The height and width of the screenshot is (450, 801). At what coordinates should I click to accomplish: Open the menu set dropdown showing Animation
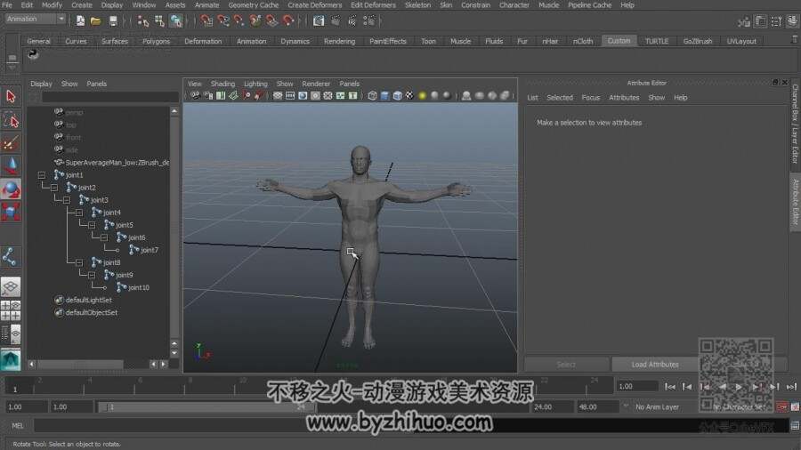click(36, 19)
